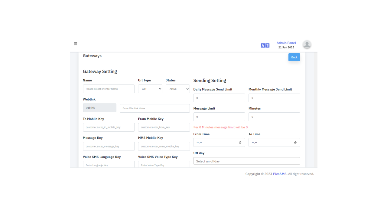Click the From Mobile Key input

click(164, 127)
